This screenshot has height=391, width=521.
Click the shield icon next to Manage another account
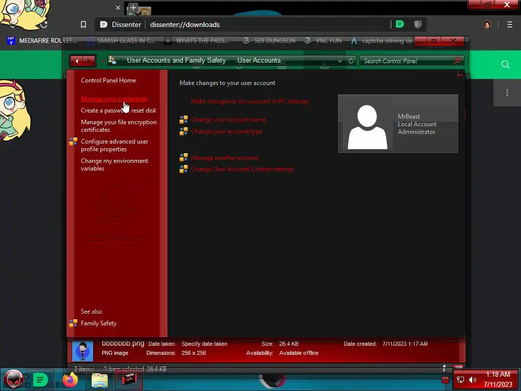(183, 158)
